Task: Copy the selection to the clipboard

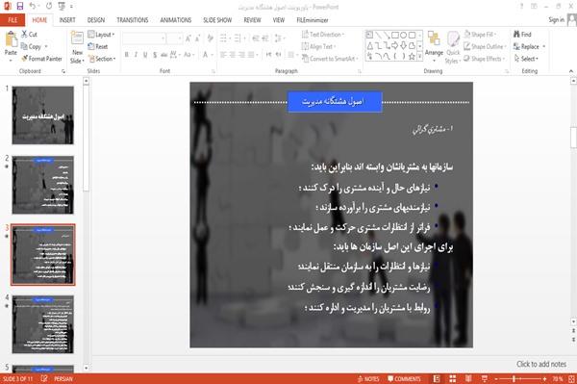Action: (32, 46)
